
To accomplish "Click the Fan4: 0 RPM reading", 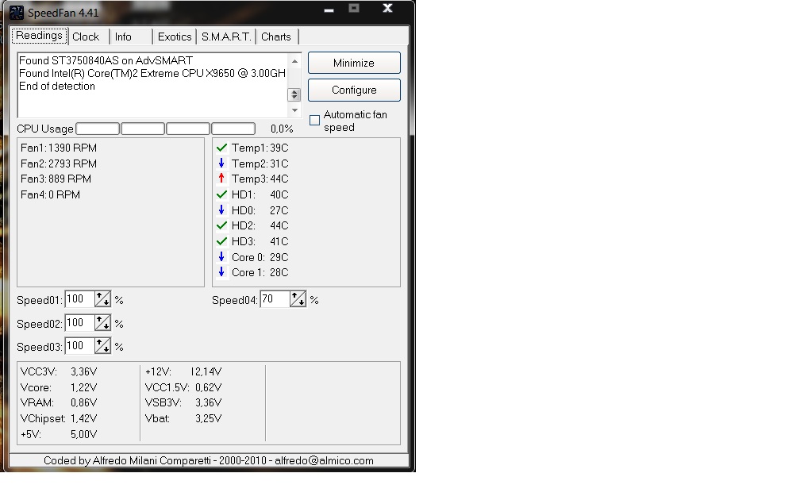I will pyautogui.click(x=51, y=195).
